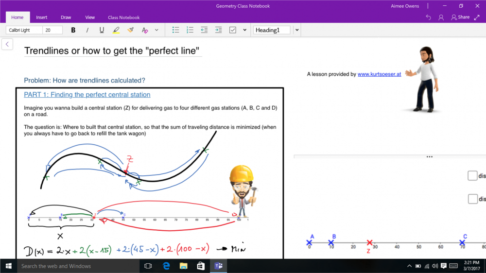Click the format painter brush icon

[130, 30]
